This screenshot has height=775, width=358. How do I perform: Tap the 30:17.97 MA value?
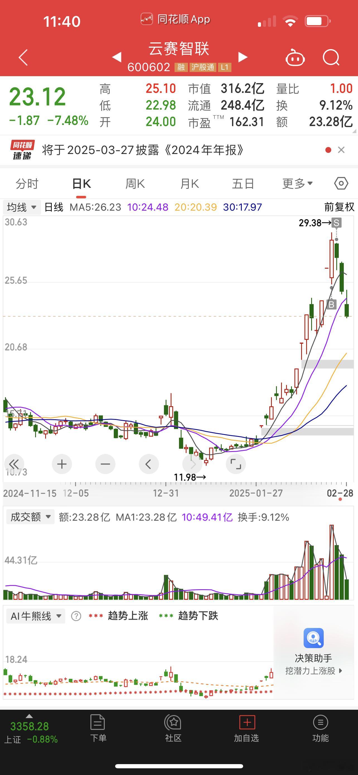tap(243, 207)
